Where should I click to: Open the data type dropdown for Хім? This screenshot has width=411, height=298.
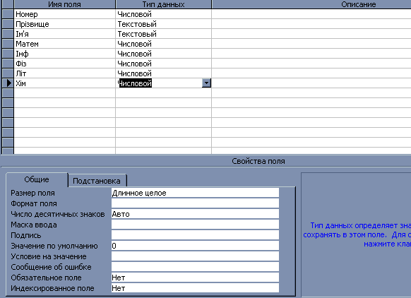click(206, 83)
